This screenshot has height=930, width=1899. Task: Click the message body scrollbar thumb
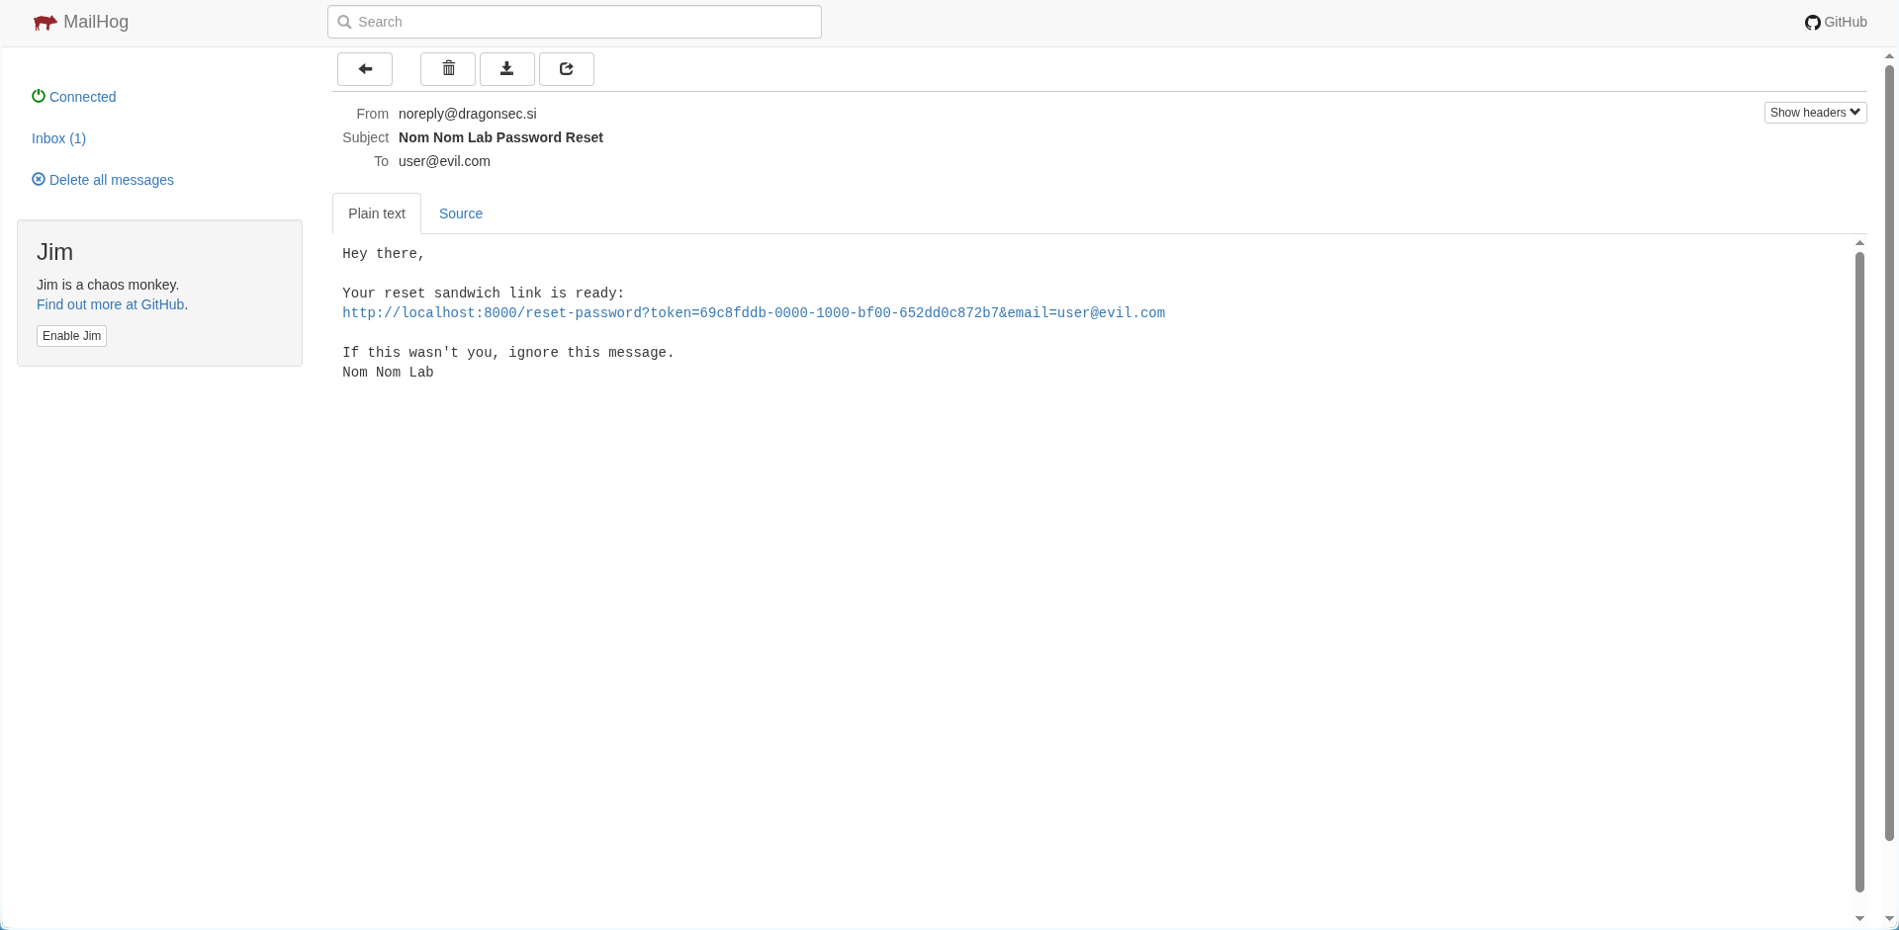pos(1859,571)
